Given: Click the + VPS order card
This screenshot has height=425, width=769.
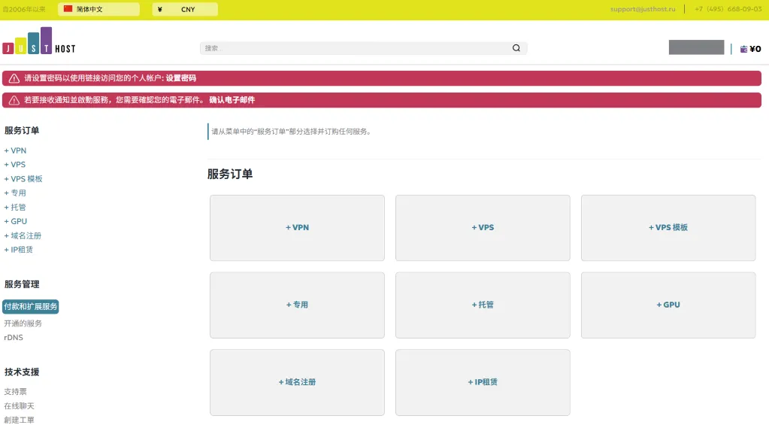Looking at the screenshot, I should (483, 228).
